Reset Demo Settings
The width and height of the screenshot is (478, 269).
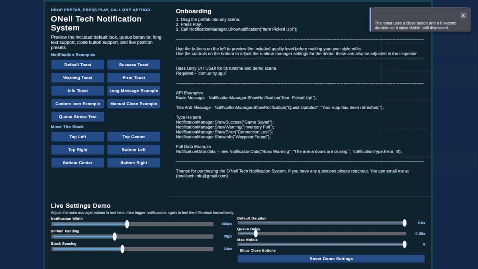tap(331, 259)
